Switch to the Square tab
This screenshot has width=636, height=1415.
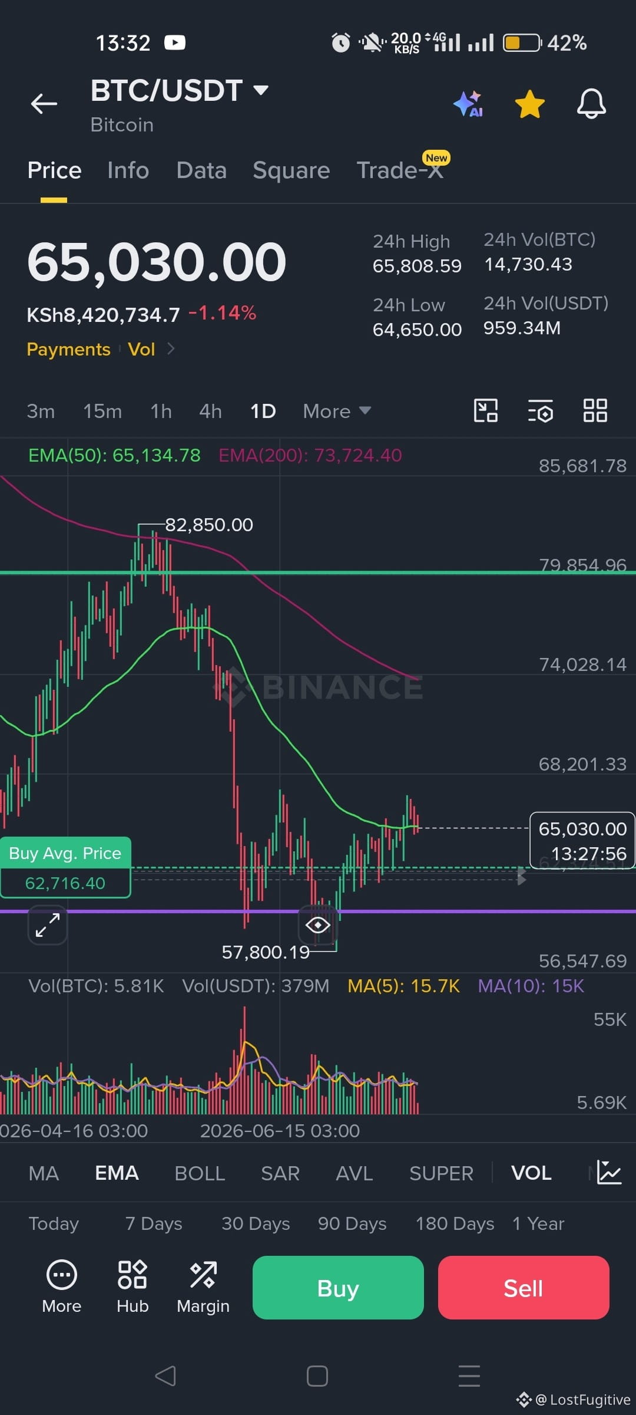pos(291,170)
